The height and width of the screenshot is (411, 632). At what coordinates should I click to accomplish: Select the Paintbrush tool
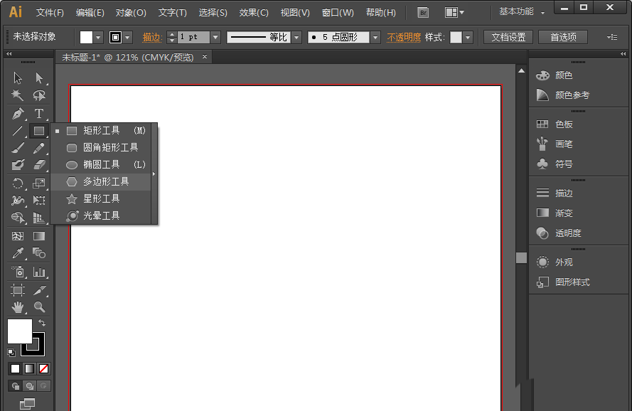pos(18,148)
